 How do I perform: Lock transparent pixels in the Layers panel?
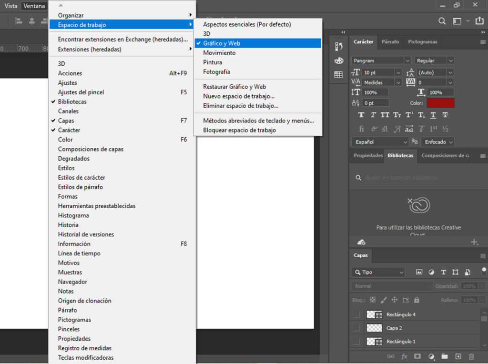click(x=373, y=300)
